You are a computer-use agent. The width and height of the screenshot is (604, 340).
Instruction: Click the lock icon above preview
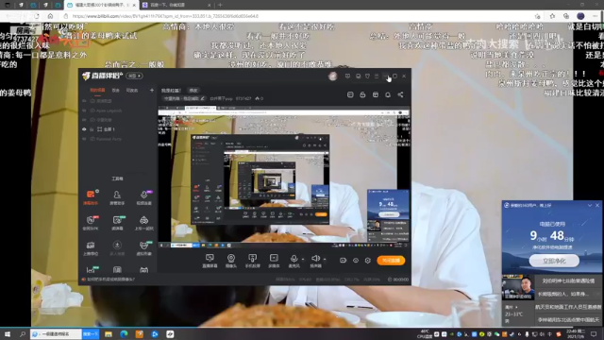(x=362, y=94)
